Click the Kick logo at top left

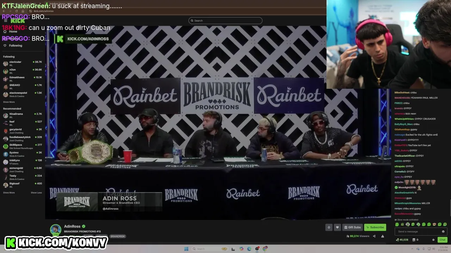point(18,21)
